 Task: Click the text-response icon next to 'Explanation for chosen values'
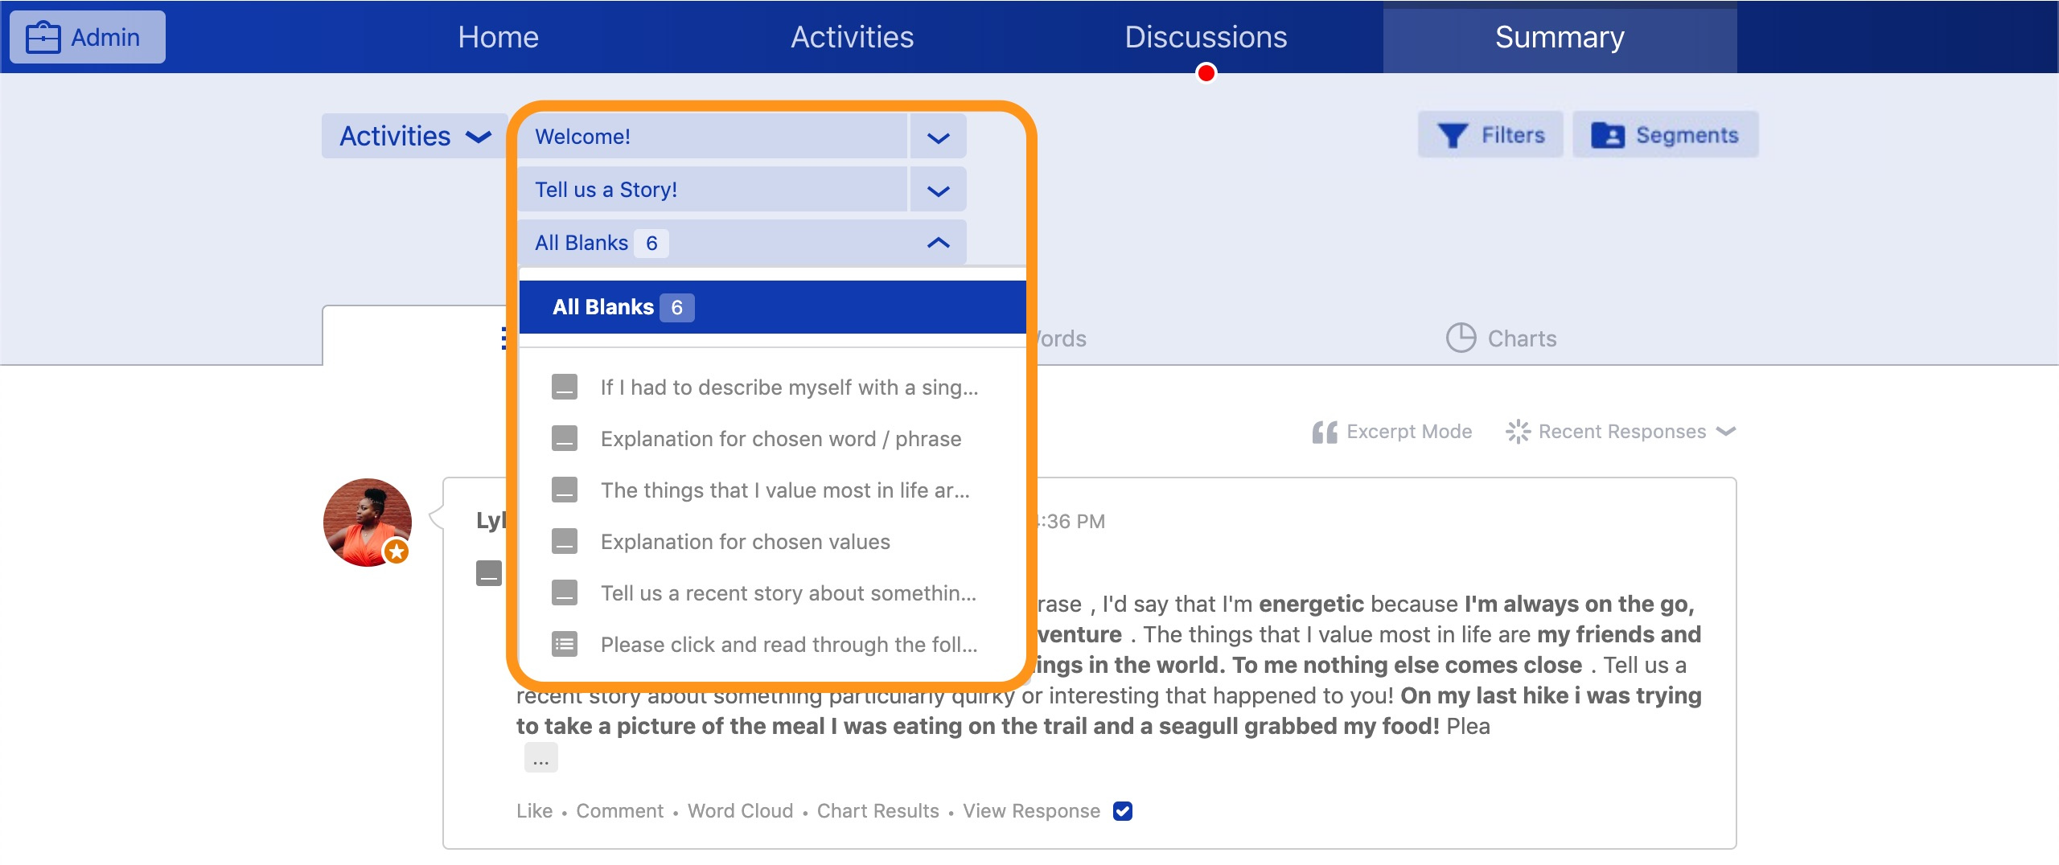pyautogui.click(x=566, y=541)
